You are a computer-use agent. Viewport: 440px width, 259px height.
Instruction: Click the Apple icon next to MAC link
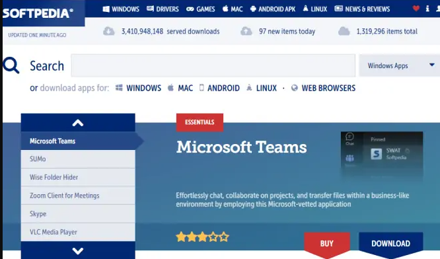(x=170, y=88)
